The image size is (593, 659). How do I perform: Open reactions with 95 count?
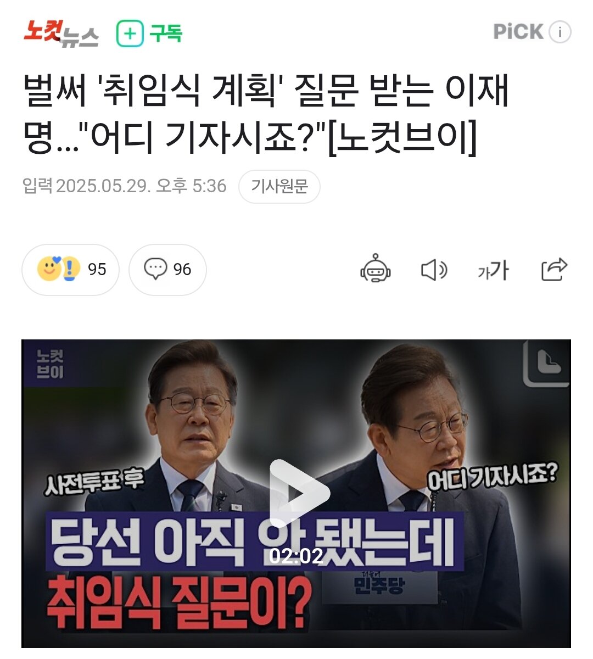(70, 270)
